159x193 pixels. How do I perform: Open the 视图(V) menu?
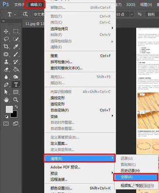tap(146, 5)
